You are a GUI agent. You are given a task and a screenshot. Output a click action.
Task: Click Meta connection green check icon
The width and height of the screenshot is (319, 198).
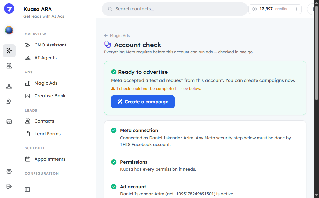[114, 130]
